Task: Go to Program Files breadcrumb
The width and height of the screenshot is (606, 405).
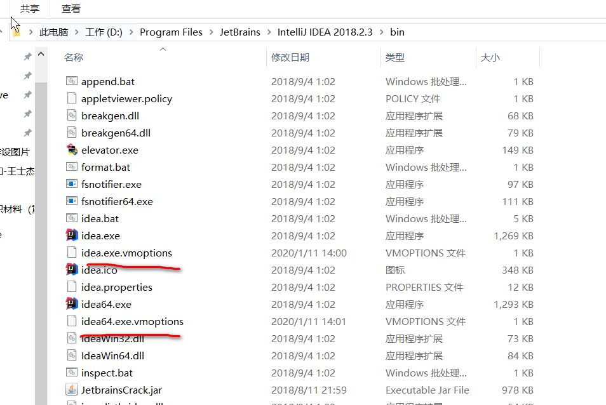Action: [171, 32]
